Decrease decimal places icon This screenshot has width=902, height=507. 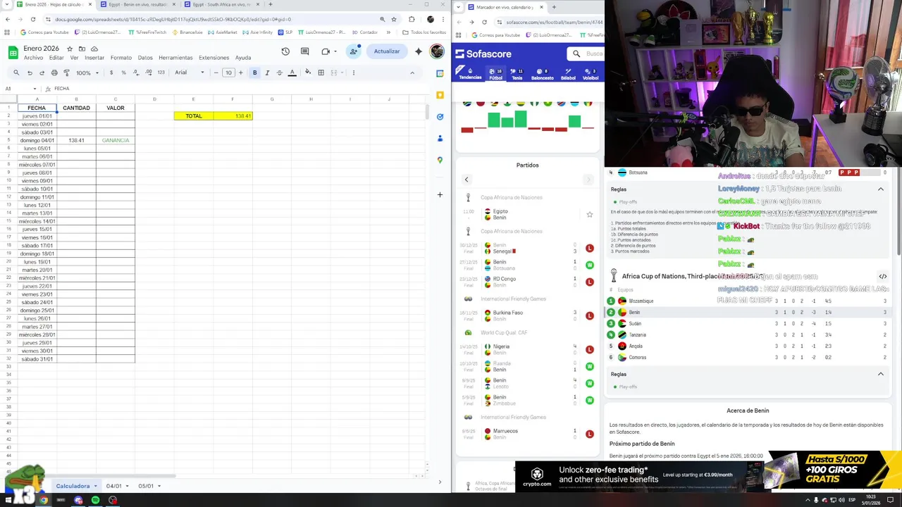(x=136, y=73)
